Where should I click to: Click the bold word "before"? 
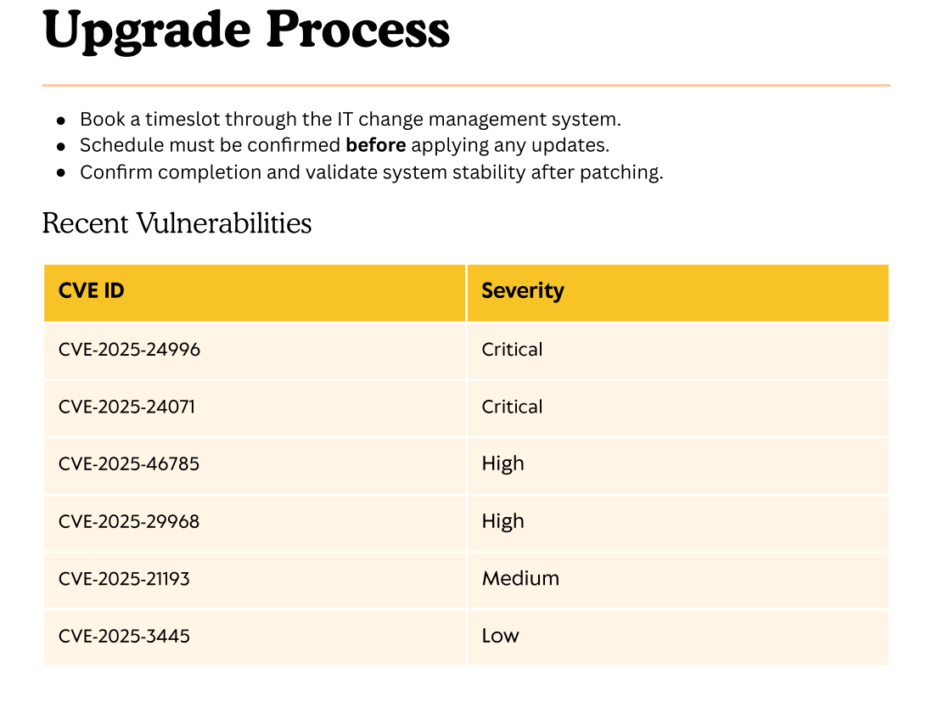coord(375,145)
